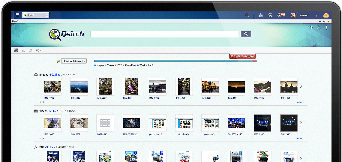Click the magnifier search button beside search box

(x=246, y=34)
